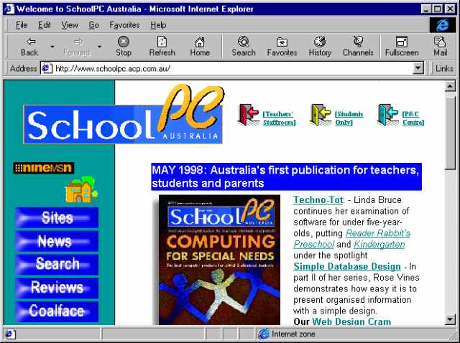The width and height of the screenshot is (460, 343).
Task: Click the school building icon
Action: click(x=81, y=189)
